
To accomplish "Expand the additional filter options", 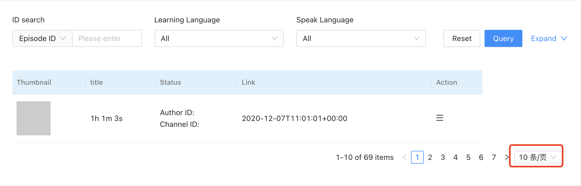I will click(x=549, y=38).
